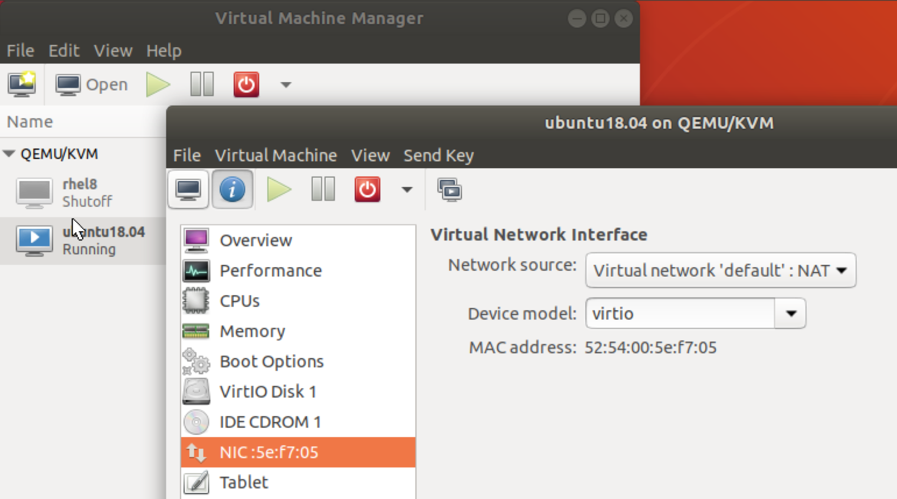The image size is (897, 499).
Task: Open the Send Key menu
Action: [x=438, y=156]
